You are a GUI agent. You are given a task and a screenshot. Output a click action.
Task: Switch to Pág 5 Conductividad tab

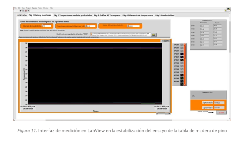[165, 15]
